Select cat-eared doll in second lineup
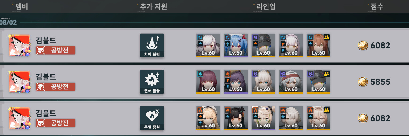The image size is (409, 136). pyautogui.click(x=263, y=82)
